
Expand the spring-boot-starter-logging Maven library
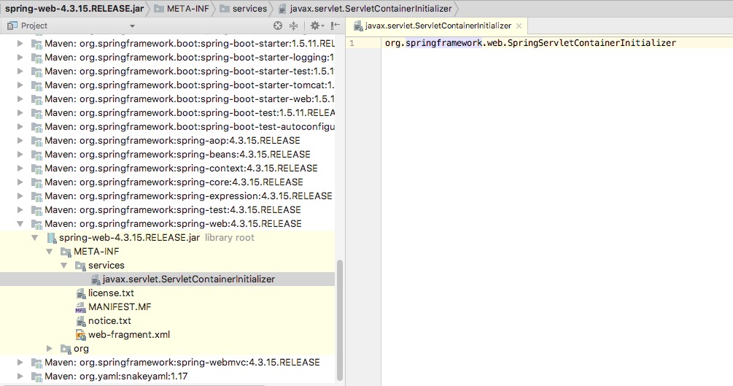click(x=20, y=57)
